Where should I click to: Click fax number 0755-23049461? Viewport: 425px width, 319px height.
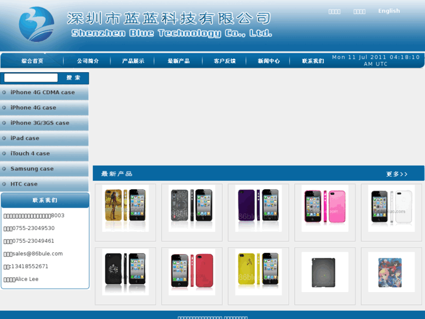[33, 241]
